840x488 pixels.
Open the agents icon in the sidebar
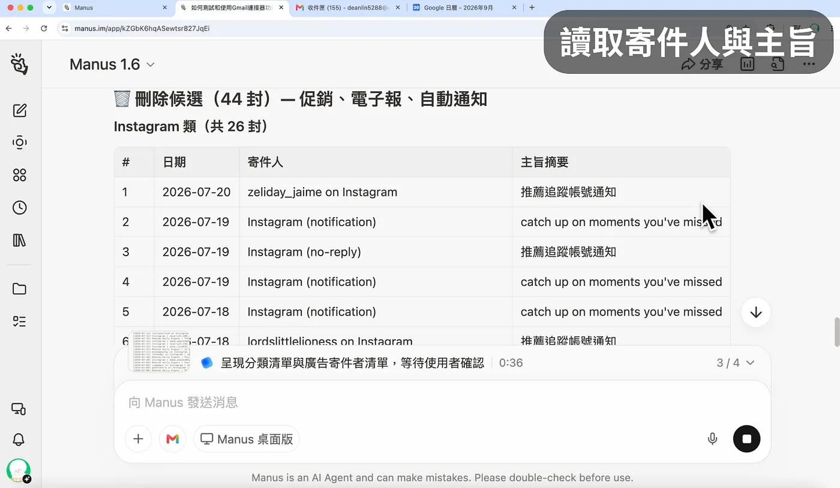20,143
